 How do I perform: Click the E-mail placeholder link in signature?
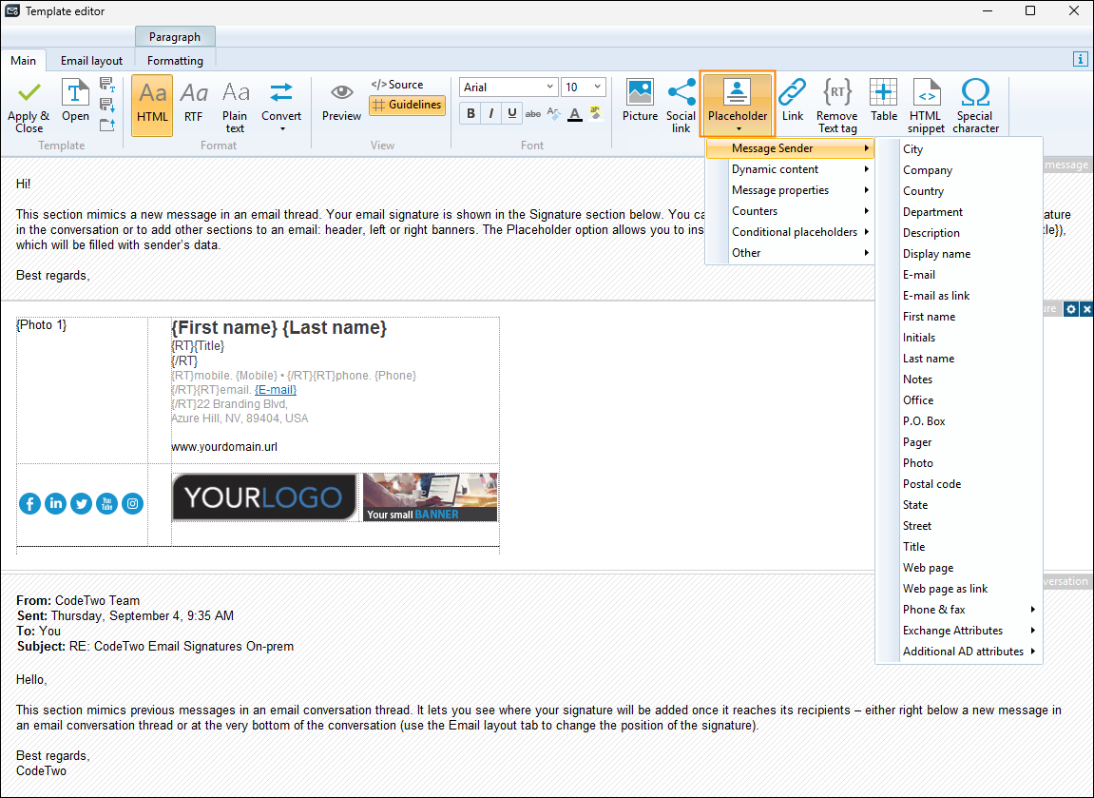tap(276, 390)
